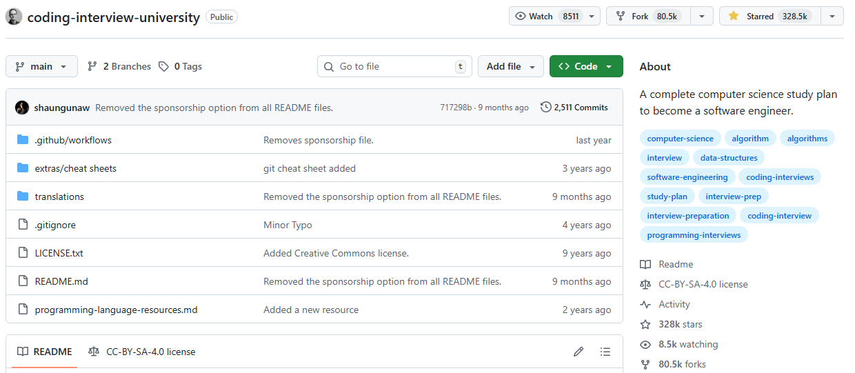The image size is (855, 373).
Task: Click the branches icon next to 2 Branches
Action: tap(92, 67)
